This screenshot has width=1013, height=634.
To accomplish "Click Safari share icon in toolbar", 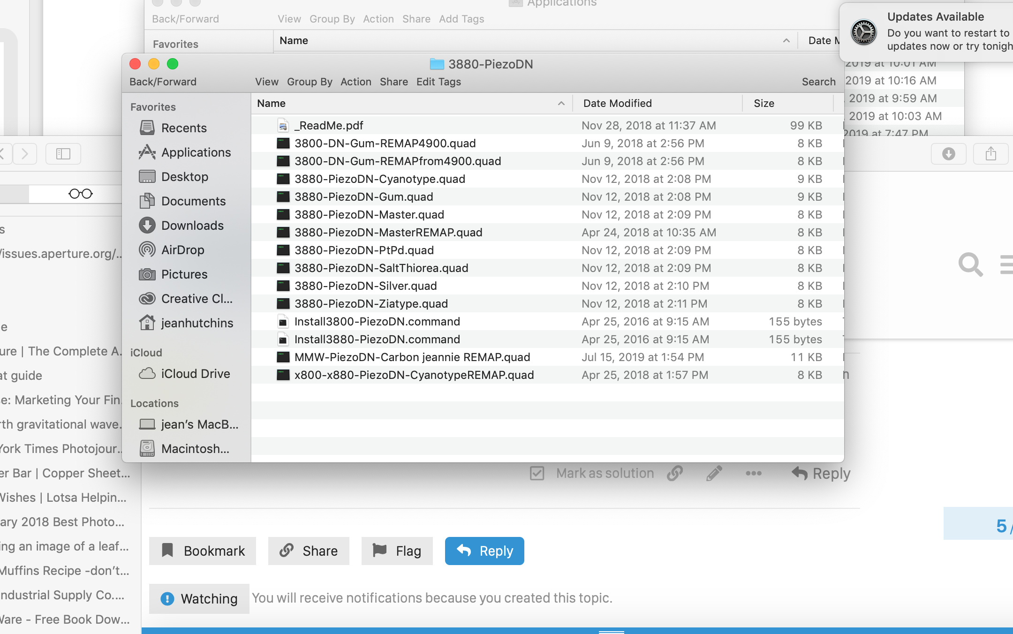I will 990,154.
